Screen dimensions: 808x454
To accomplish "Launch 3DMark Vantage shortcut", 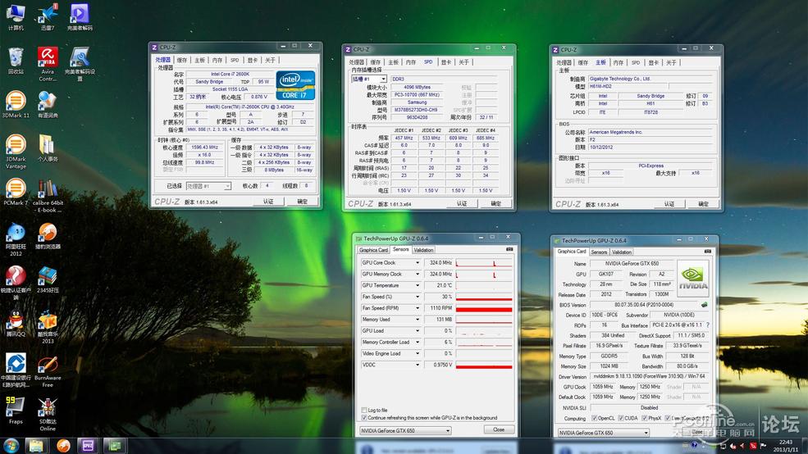I will pyautogui.click(x=16, y=152).
